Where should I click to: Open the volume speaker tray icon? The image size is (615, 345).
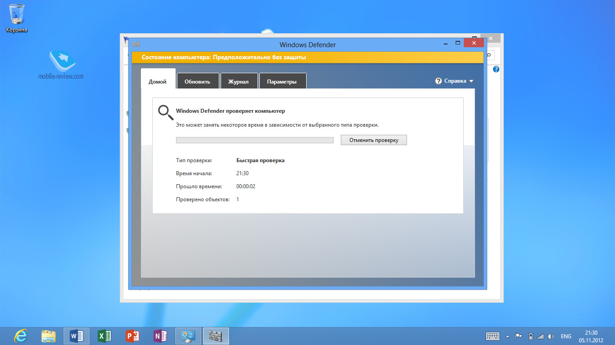[551, 336]
